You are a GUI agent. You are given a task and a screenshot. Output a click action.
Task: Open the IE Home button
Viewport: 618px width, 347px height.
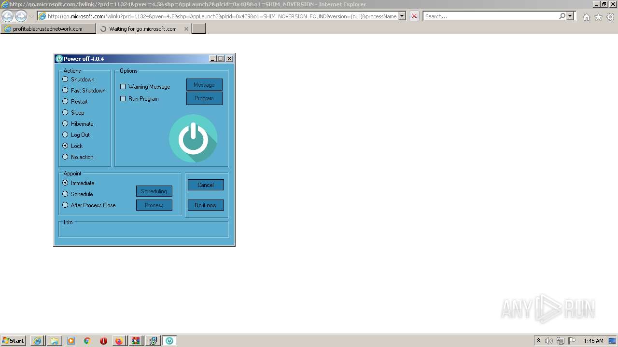[586, 17]
